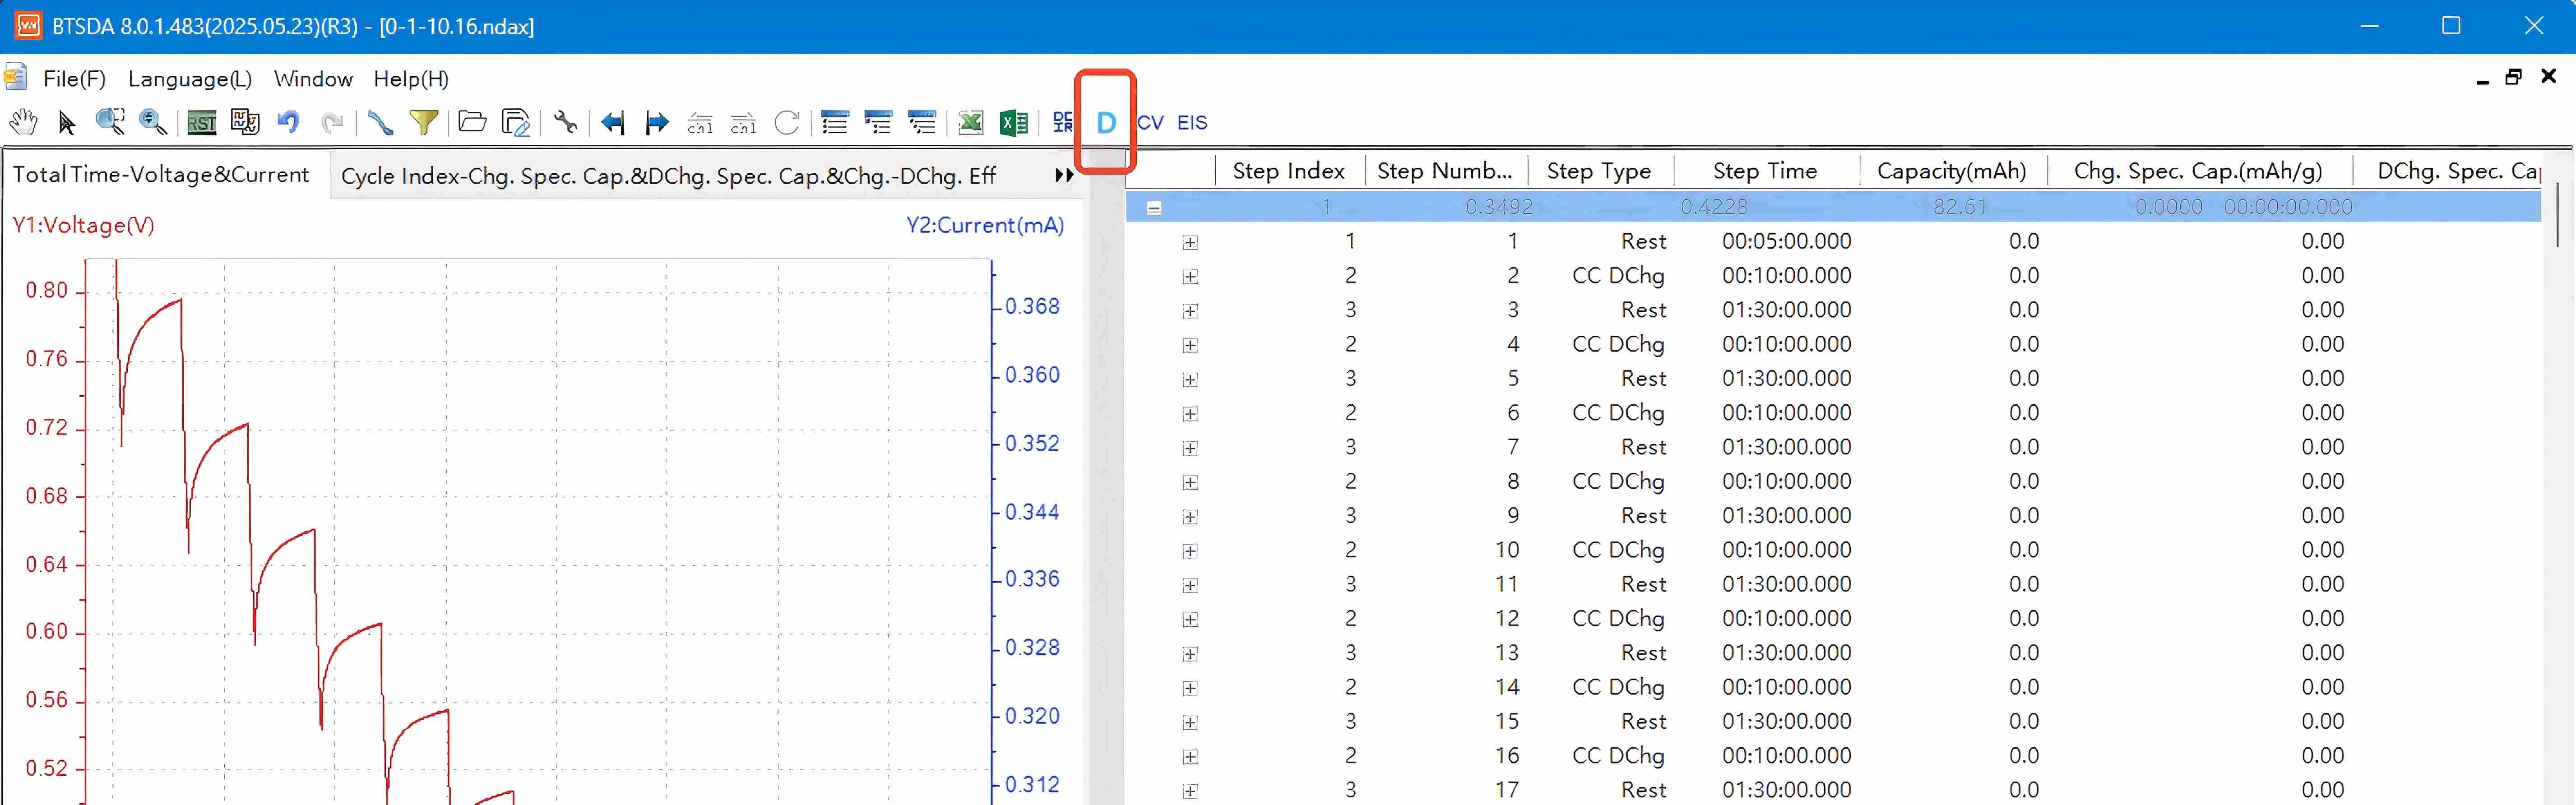This screenshot has width=2576, height=805.
Task: Open the Window menu
Action: click(313, 78)
